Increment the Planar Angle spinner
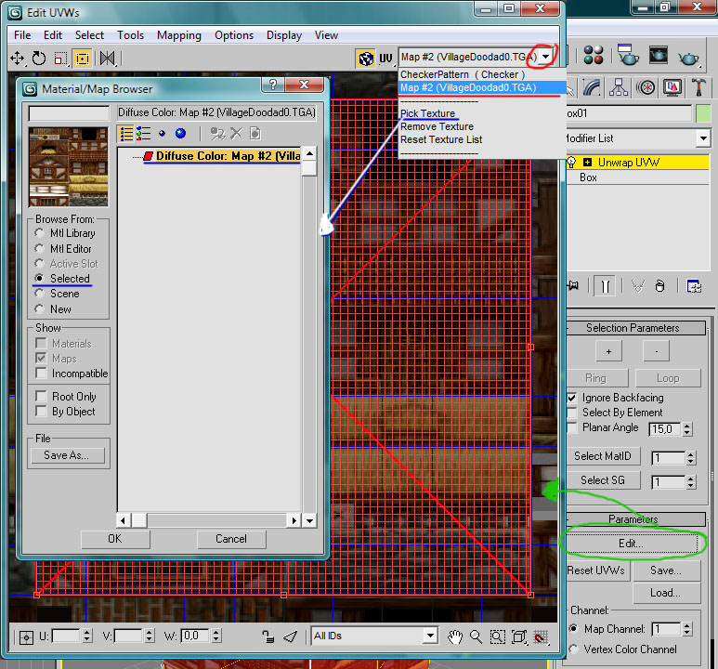Image resolution: width=718 pixels, height=669 pixels. (x=686, y=426)
